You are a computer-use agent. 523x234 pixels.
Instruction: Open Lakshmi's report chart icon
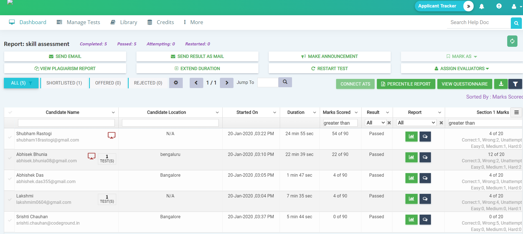pos(412,199)
